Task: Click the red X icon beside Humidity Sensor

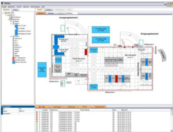Action: [x=13, y=60]
